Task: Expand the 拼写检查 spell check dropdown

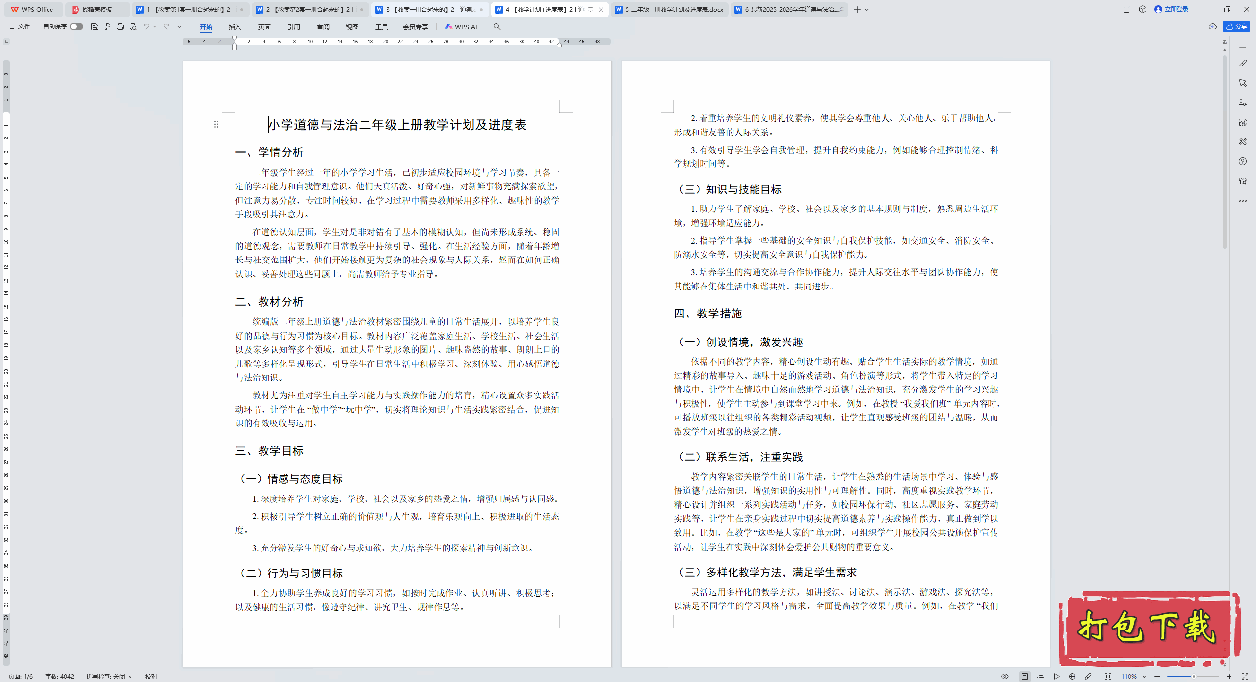Action: click(x=130, y=676)
